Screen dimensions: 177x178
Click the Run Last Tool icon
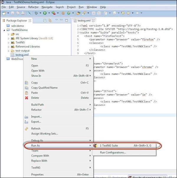(x=54, y=13)
